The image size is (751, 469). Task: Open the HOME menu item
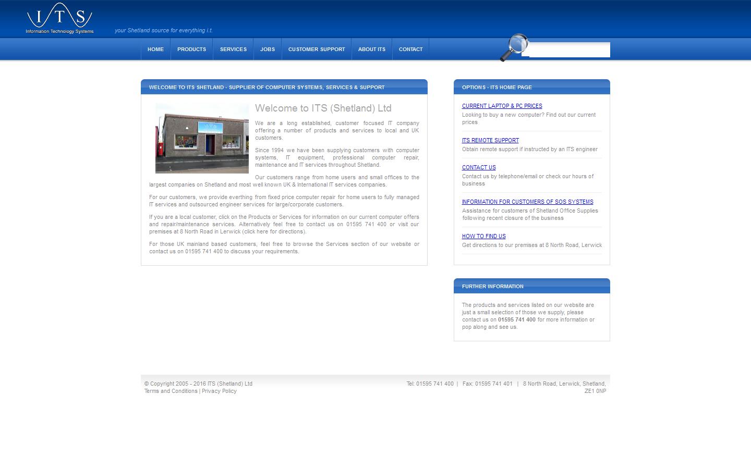coord(155,49)
